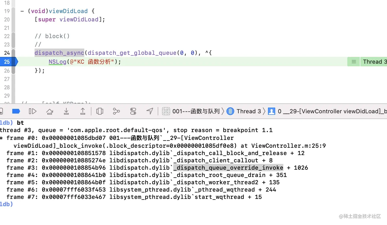Image resolution: width=387 pixels, height=225 pixels.
Task: Open the Debug Memory Graph
Action: point(116,111)
